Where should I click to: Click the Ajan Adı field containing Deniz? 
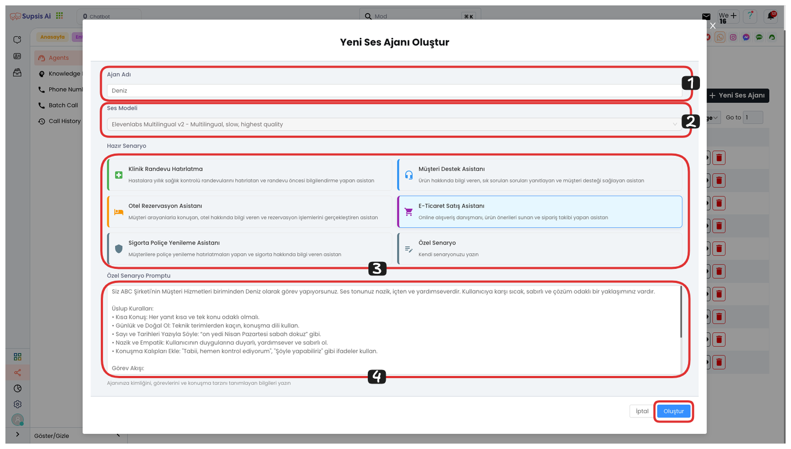(x=394, y=90)
